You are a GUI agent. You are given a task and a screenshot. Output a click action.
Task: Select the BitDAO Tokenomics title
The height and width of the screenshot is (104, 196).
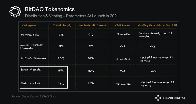(x=50, y=9)
